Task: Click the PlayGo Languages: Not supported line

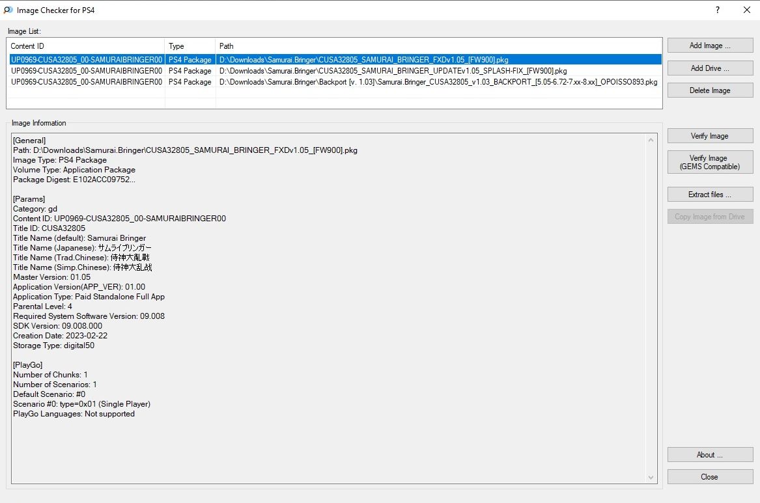Action: (x=74, y=414)
